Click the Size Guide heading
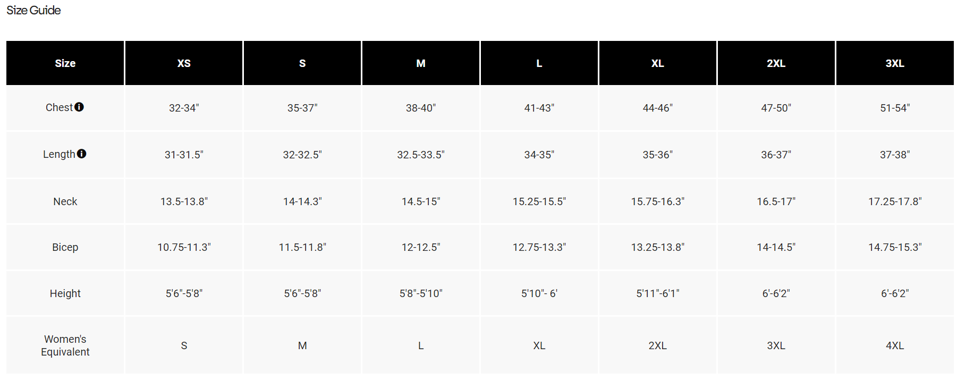This screenshot has height=380, width=957. (33, 10)
